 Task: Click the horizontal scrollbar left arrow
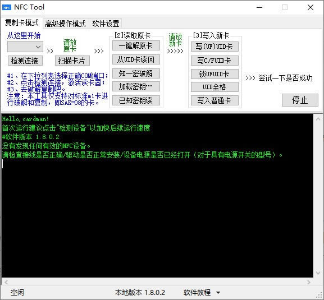6,282
